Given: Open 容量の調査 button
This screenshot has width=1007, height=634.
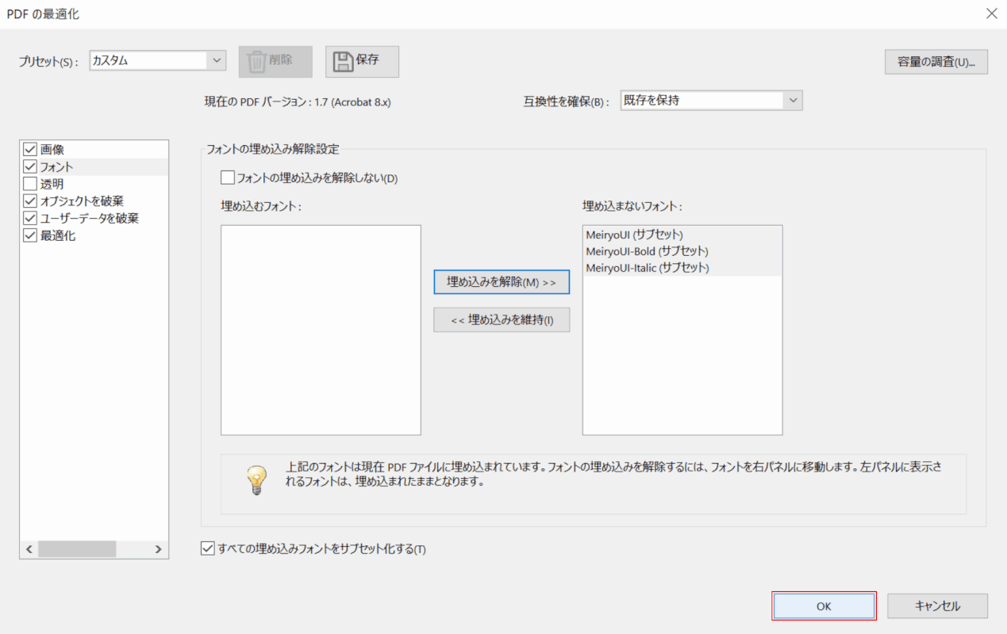Looking at the screenshot, I should click(x=936, y=62).
